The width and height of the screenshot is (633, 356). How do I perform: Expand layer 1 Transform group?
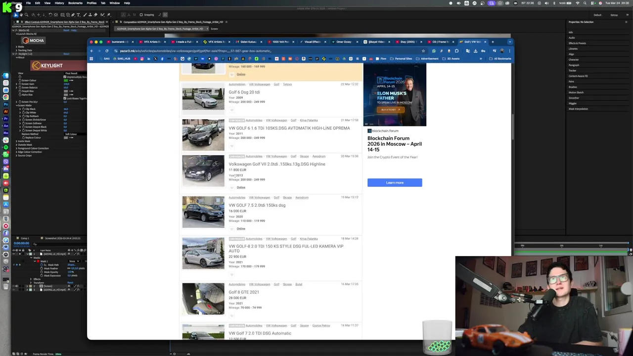click(31, 283)
